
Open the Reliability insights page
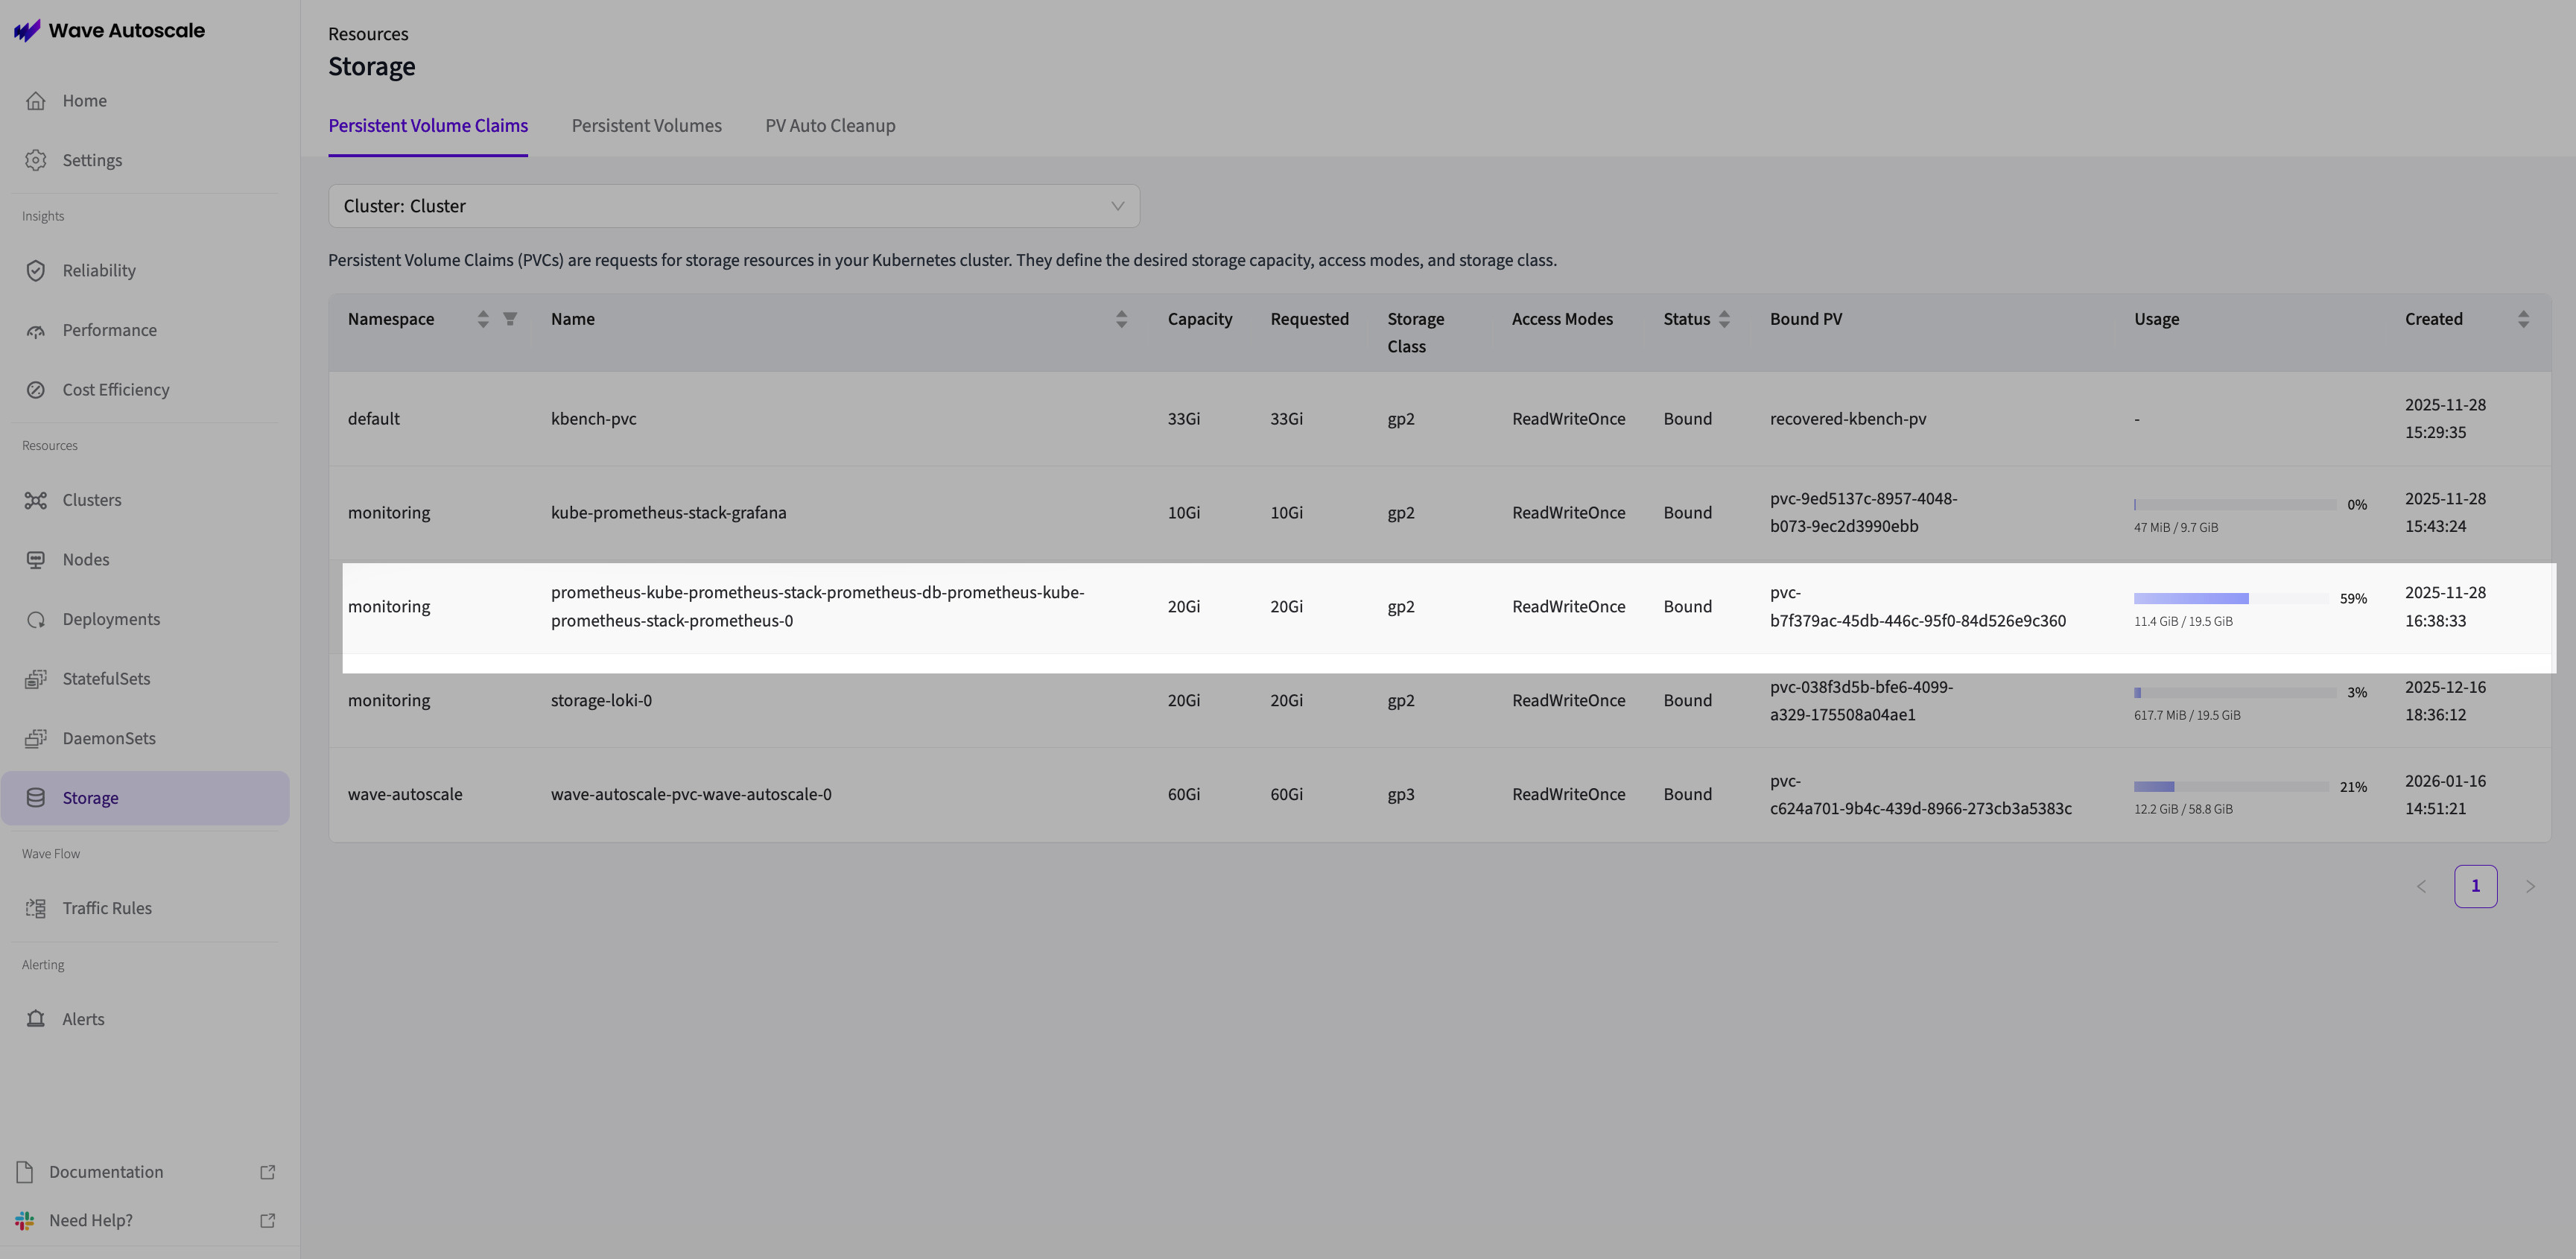coord(145,271)
